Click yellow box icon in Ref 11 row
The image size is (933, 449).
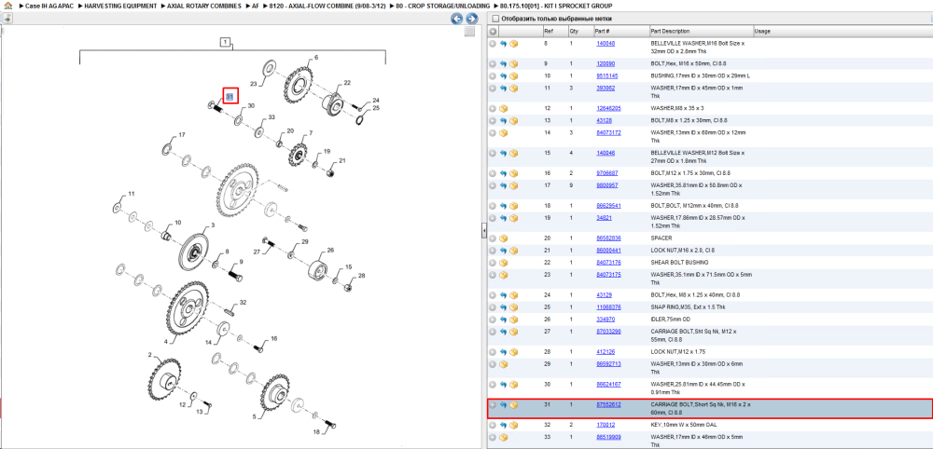coord(513,88)
